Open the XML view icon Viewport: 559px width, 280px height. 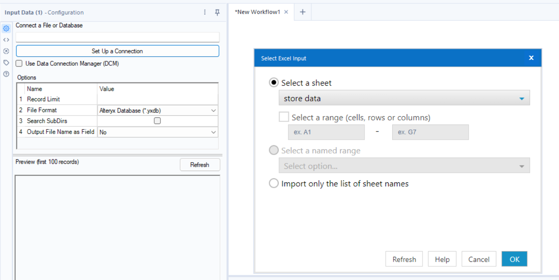click(6, 40)
